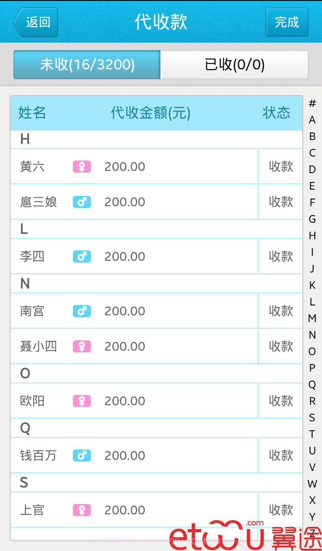Click the female gender icon next to 黄六
The height and width of the screenshot is (551, 322).
pyautogui.click(x=81, y=166)
